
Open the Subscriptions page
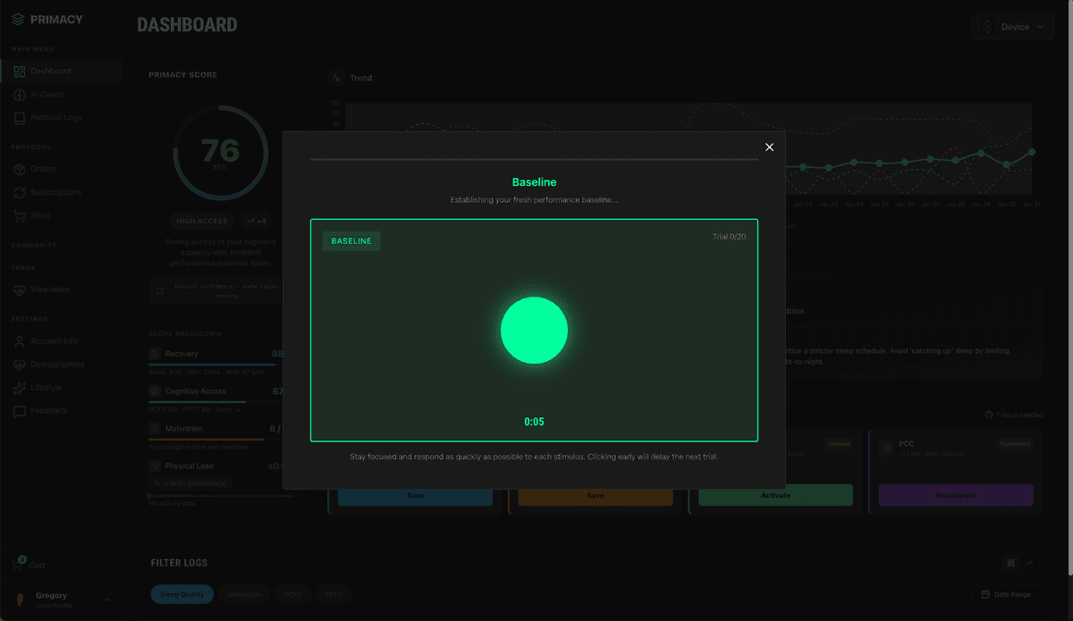pos(20,192)
